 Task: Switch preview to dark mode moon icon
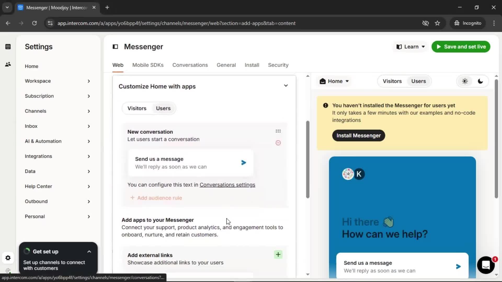(480, 81)
